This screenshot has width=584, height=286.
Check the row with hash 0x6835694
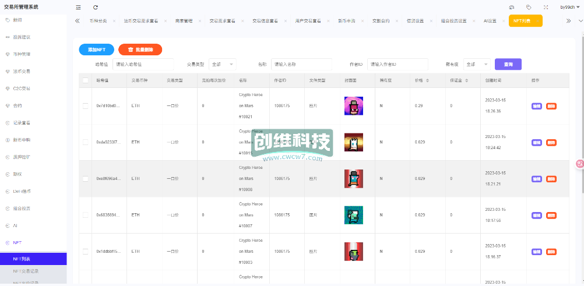(x=85, y=215)
